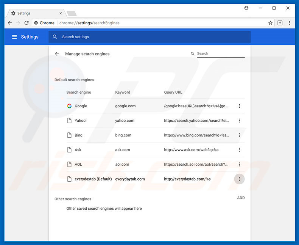Select the 'AOL' engine name
The height and width of the screenshot is (245, 299).
pos(78,164)
